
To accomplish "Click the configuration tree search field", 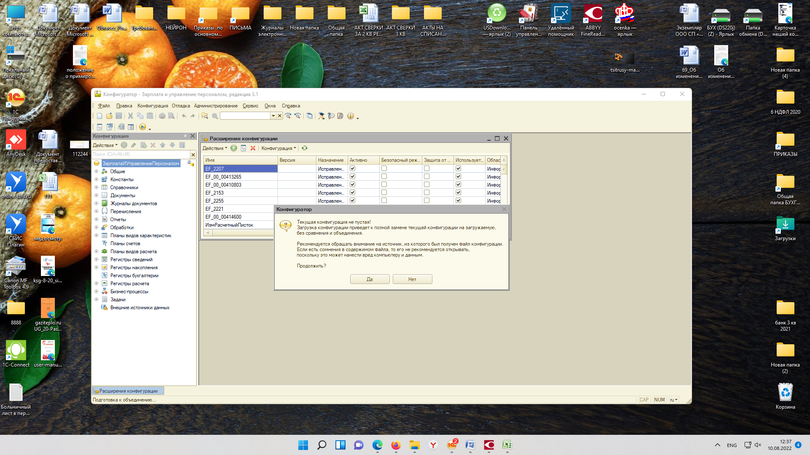I will pyautogui.click(x=141, y=155).
